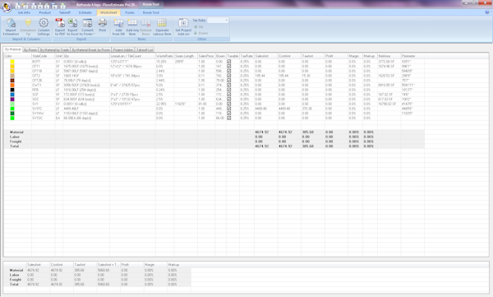Open the round application menu button
This screenshot has height=297, width=493.
[x=7, y=7]
